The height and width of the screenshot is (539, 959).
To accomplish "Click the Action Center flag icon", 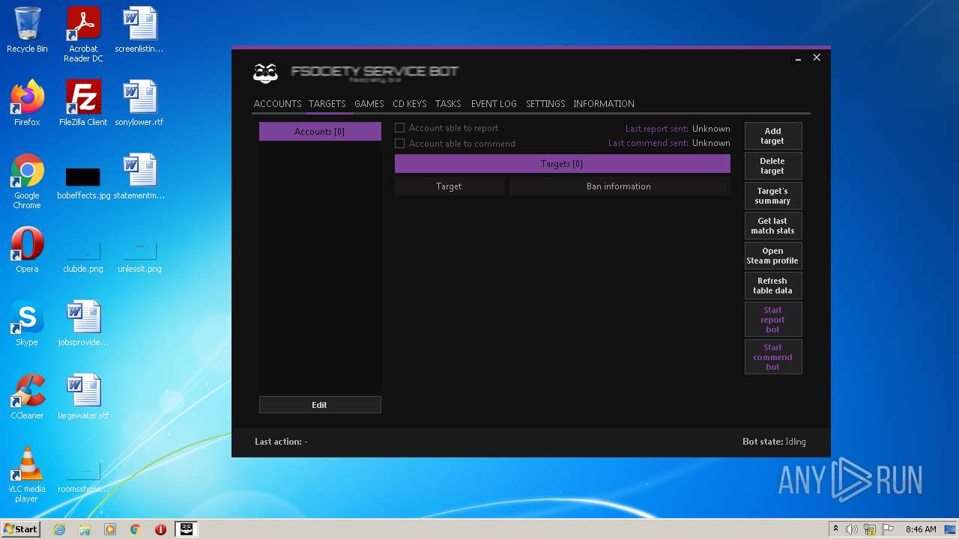I will pos(888,529).
